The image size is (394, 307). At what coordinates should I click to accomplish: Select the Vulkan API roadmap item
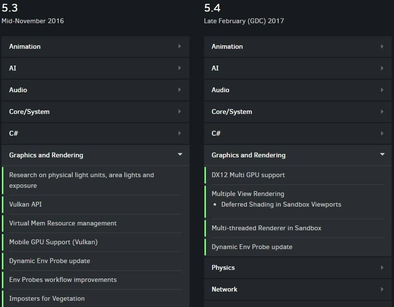(26, 204)
